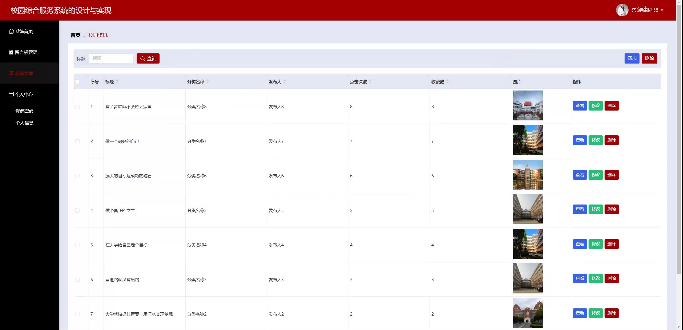The height and width of the screenshot is (330, 683).
Task: Sort by 点击次数 column arrows
Action: pos(370,81)
